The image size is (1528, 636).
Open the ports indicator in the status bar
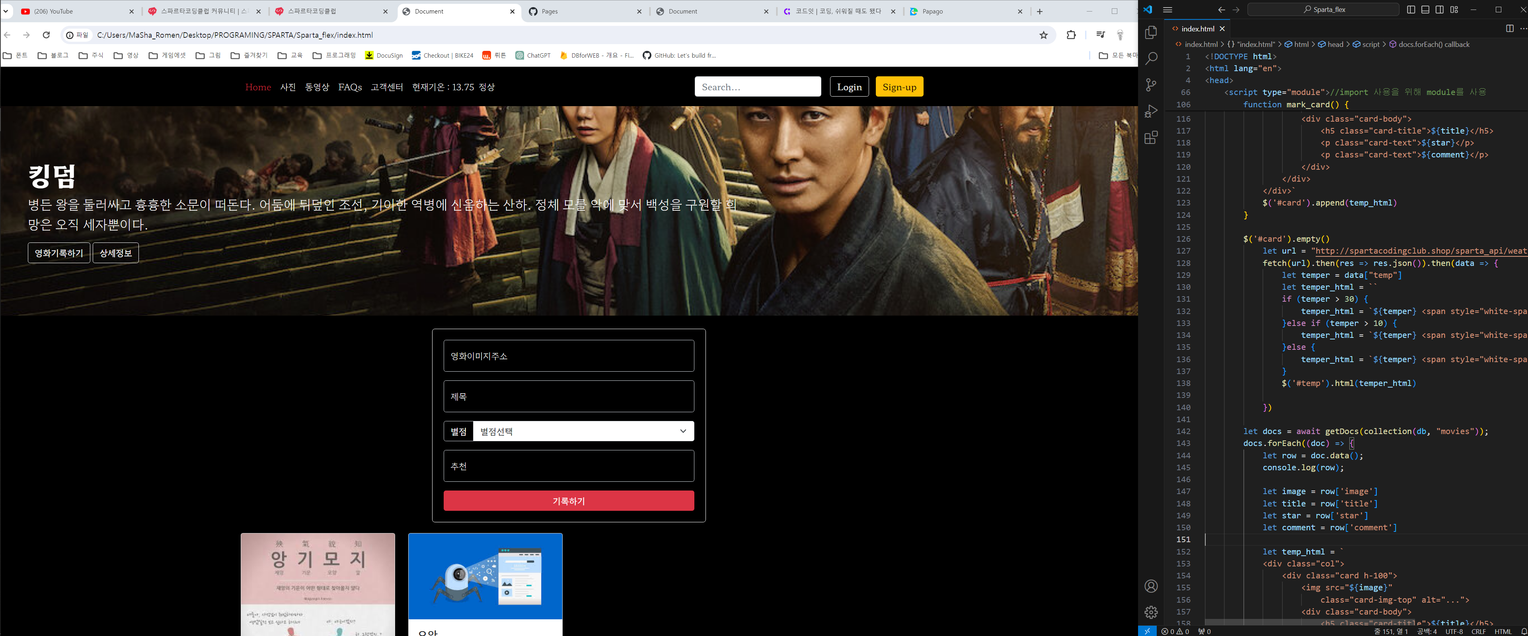[1205, 631]
